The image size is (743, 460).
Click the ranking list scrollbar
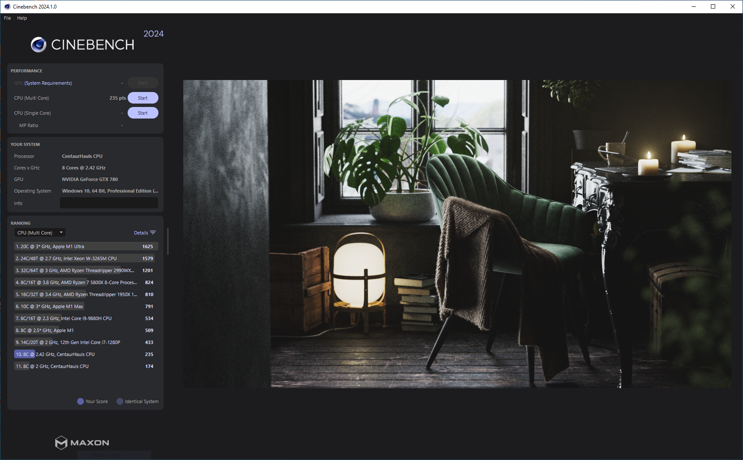168,241
